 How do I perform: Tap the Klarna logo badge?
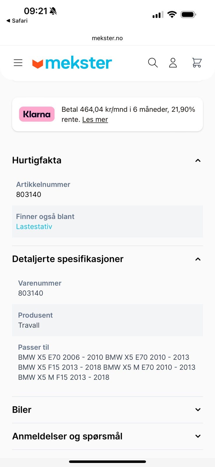point(37,114)
